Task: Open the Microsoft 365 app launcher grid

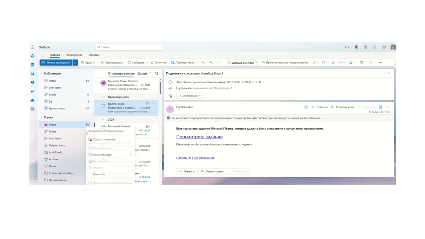Action: (x=32, y=47)
